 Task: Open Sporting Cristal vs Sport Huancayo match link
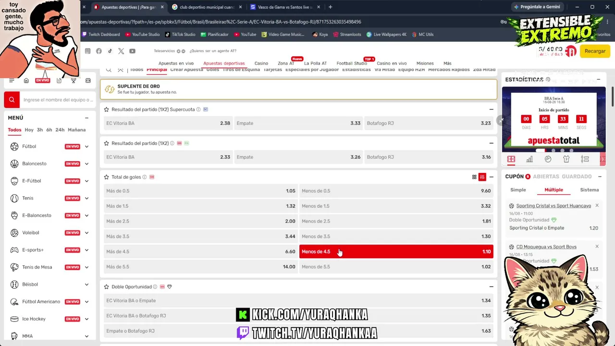[553, 206]
